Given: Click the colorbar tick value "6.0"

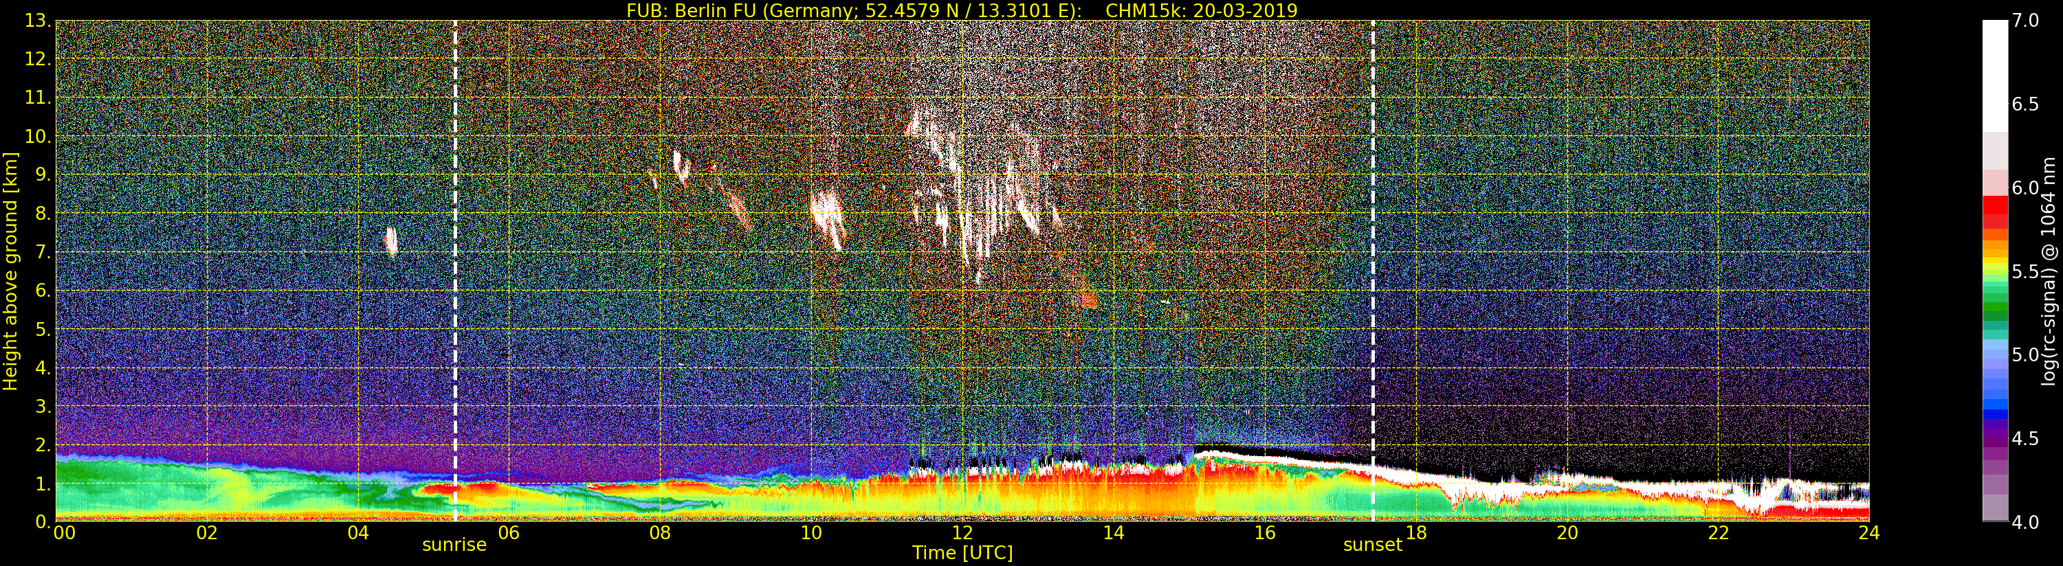Looking at the screenshot, I should (x=2025, y=188).
